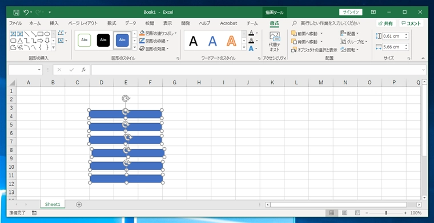Pick the arrow line shape

[x=34, y=34]
